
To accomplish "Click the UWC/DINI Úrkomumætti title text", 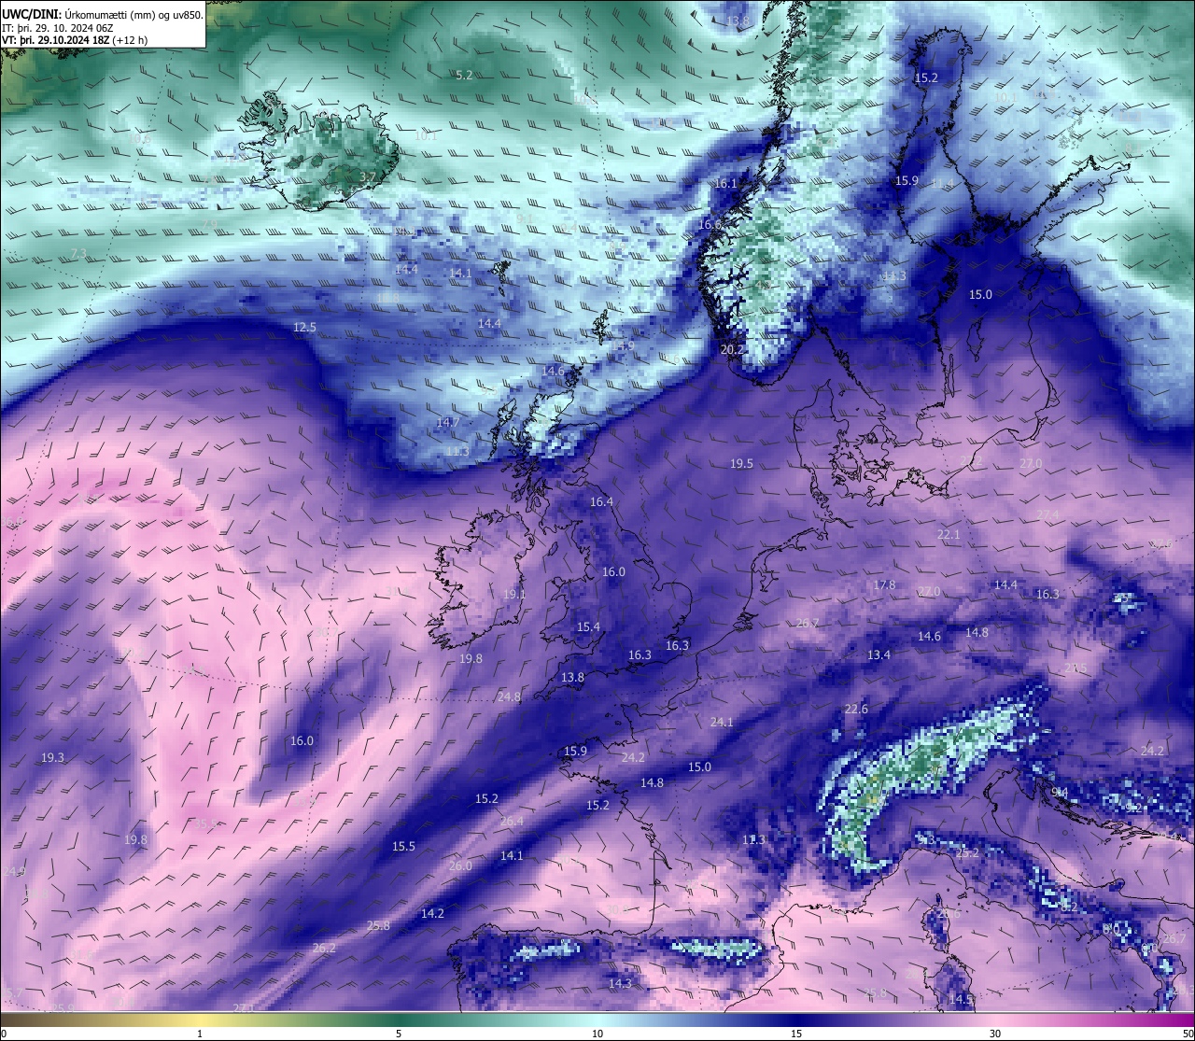I will click(103, 14).
